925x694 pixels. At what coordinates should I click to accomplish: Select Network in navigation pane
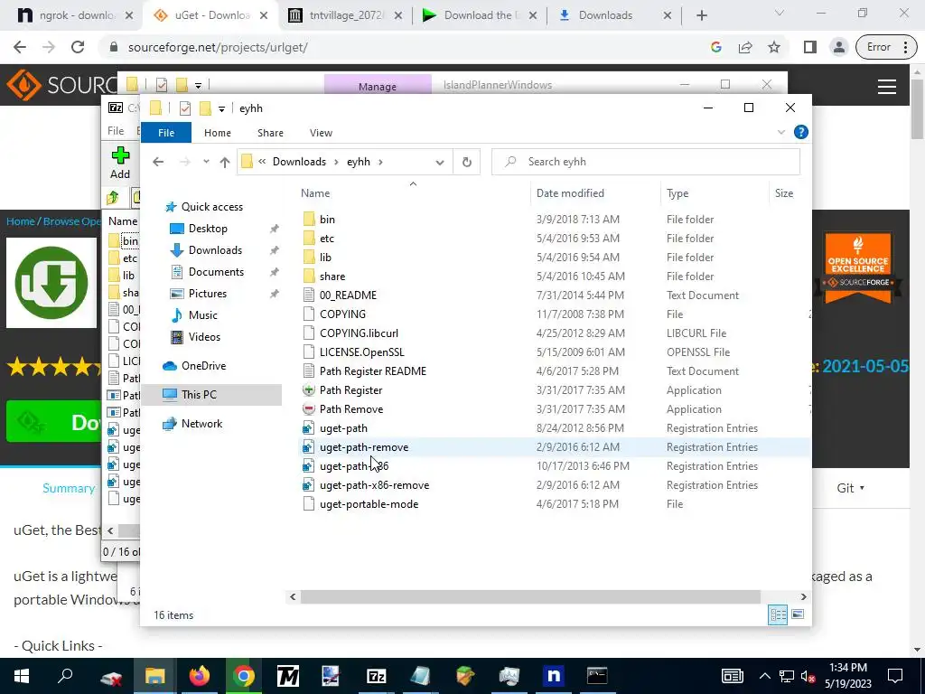point(201,424)
